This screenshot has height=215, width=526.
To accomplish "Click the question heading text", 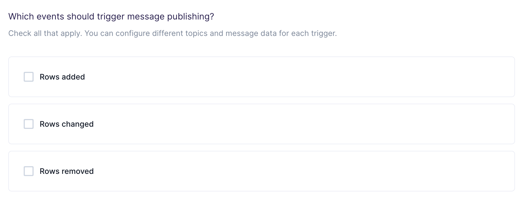I will tap(111, 16).
